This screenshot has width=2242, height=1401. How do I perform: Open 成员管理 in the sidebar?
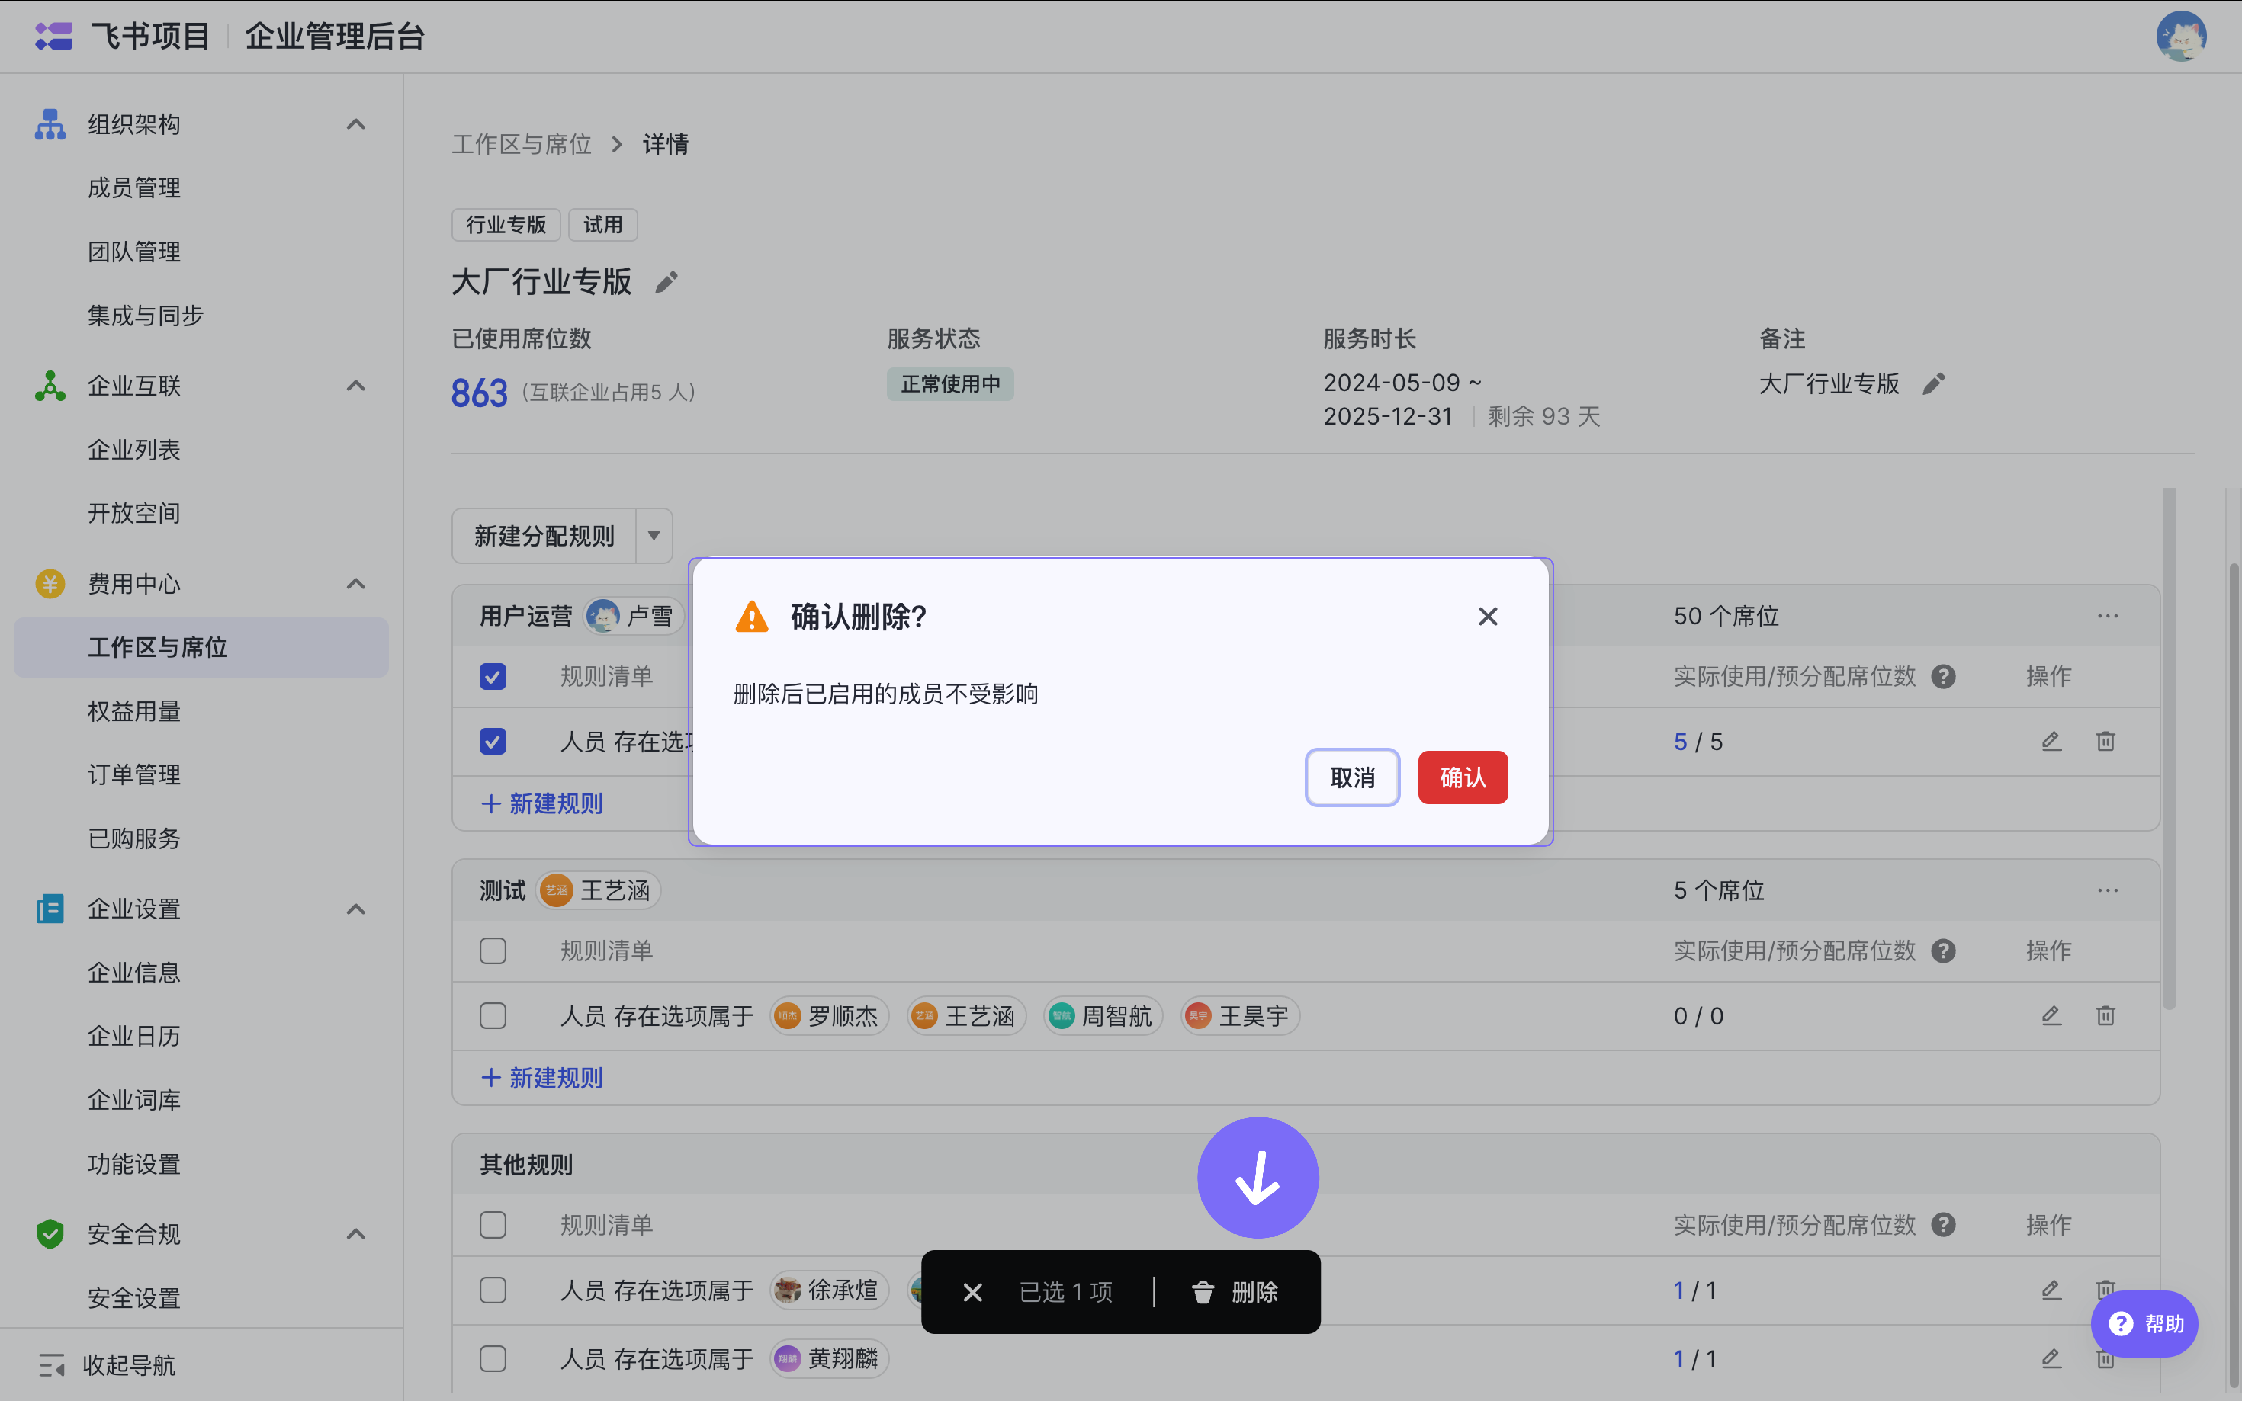134,188
